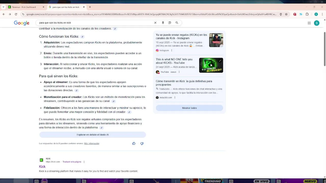Open source link after Cómo funcionan los Kicks
This screenshot has width=326, height=183.
pos(82,37)
